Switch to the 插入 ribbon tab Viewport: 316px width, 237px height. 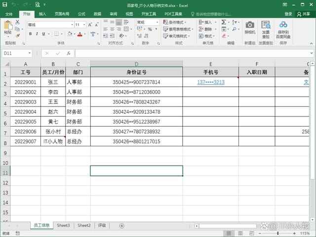point(42,14)
